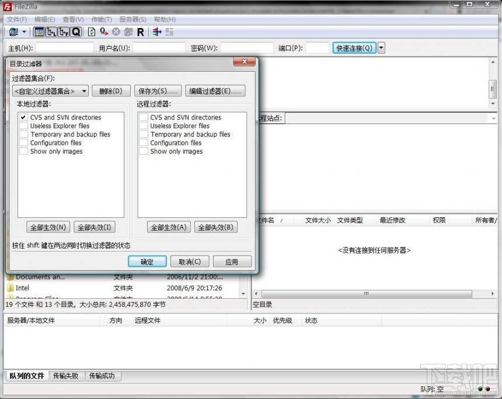The width and height of the screenshot is (502, 399).
Task: Click the cancel current operation icon
Action: click(x=116, y=32)
